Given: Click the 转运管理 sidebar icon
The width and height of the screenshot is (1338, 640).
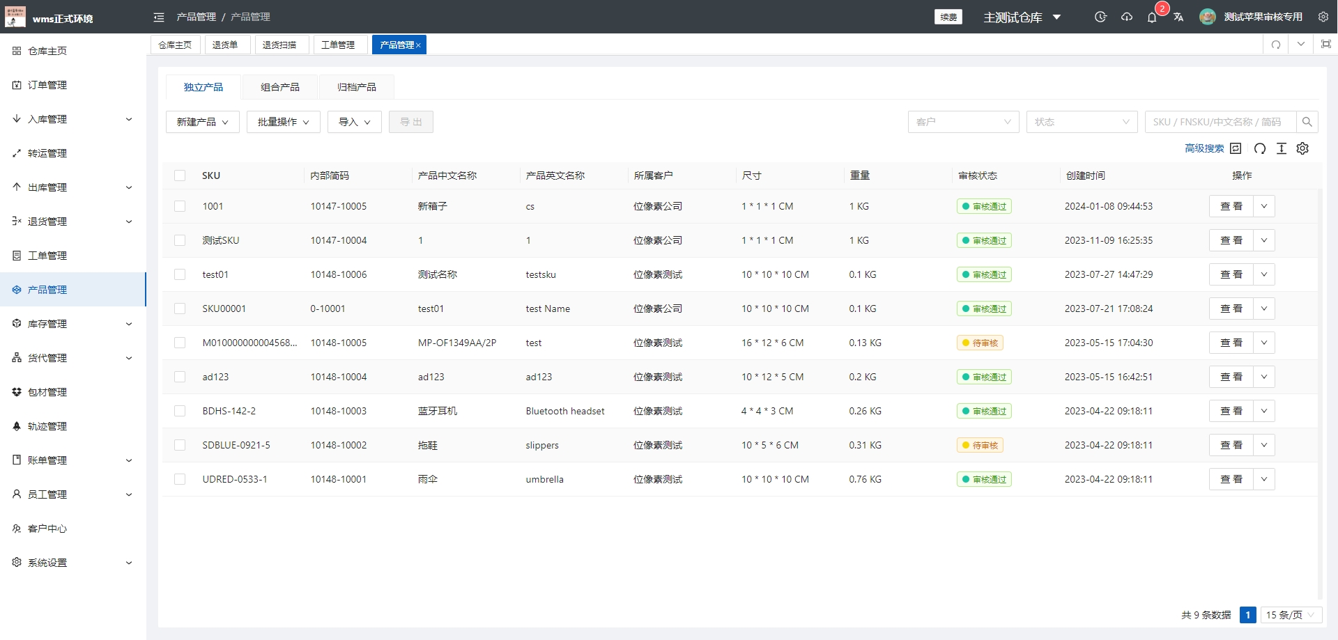Looking at the screenshot, I should [x=17, y=153].
